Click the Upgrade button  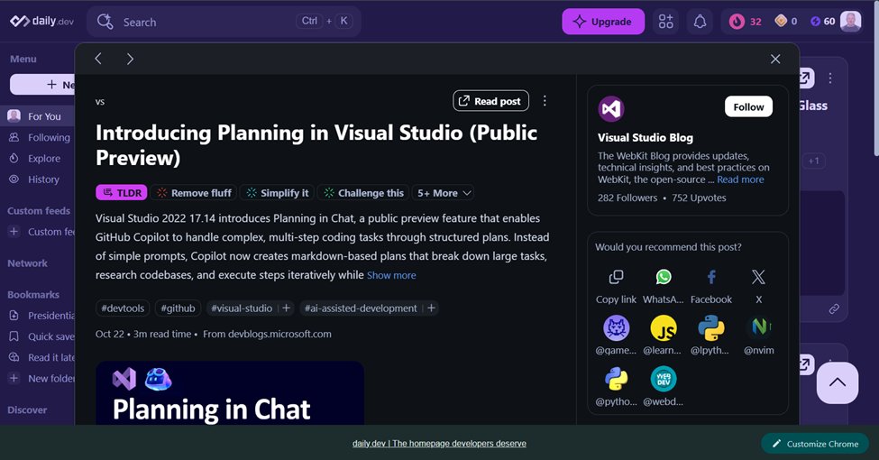click(602, 22)
